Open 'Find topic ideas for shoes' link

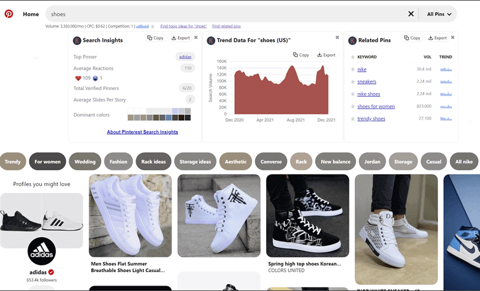[184, 26]
